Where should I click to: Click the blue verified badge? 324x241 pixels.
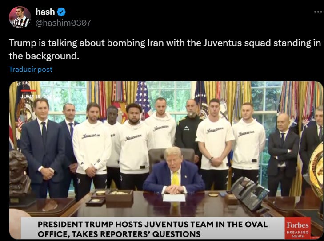coord(61,12)
